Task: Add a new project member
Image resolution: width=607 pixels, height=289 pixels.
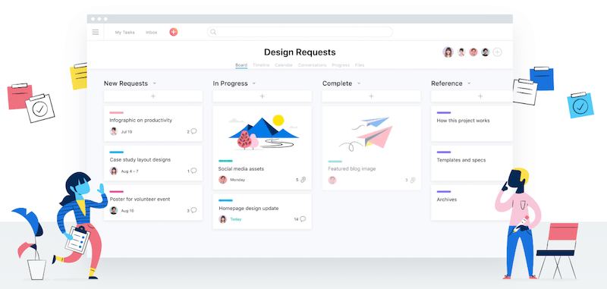Action: pyautogui.click(x=498, y=52)
